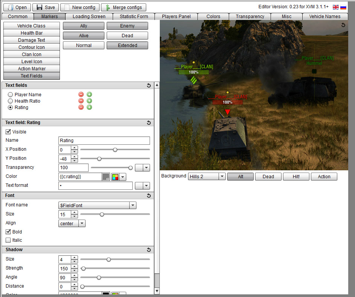
Task: Increase shadow Strength spinner value
Action: (x=74, y=267)
